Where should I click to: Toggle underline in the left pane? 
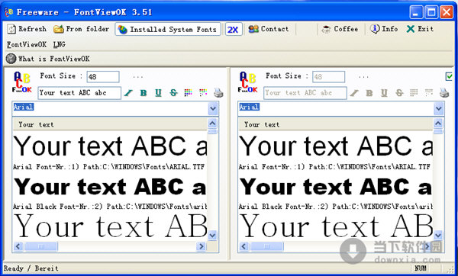pos(158,93)
